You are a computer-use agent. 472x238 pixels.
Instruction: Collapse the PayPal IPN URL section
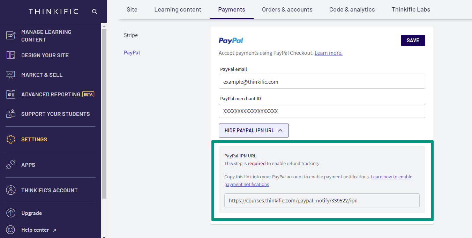pyautogui.click(x=254, y=130)
